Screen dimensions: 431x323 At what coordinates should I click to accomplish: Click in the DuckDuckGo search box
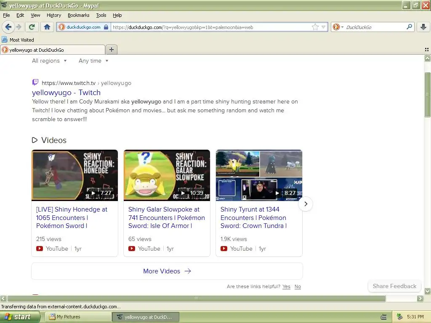[375, 27]
